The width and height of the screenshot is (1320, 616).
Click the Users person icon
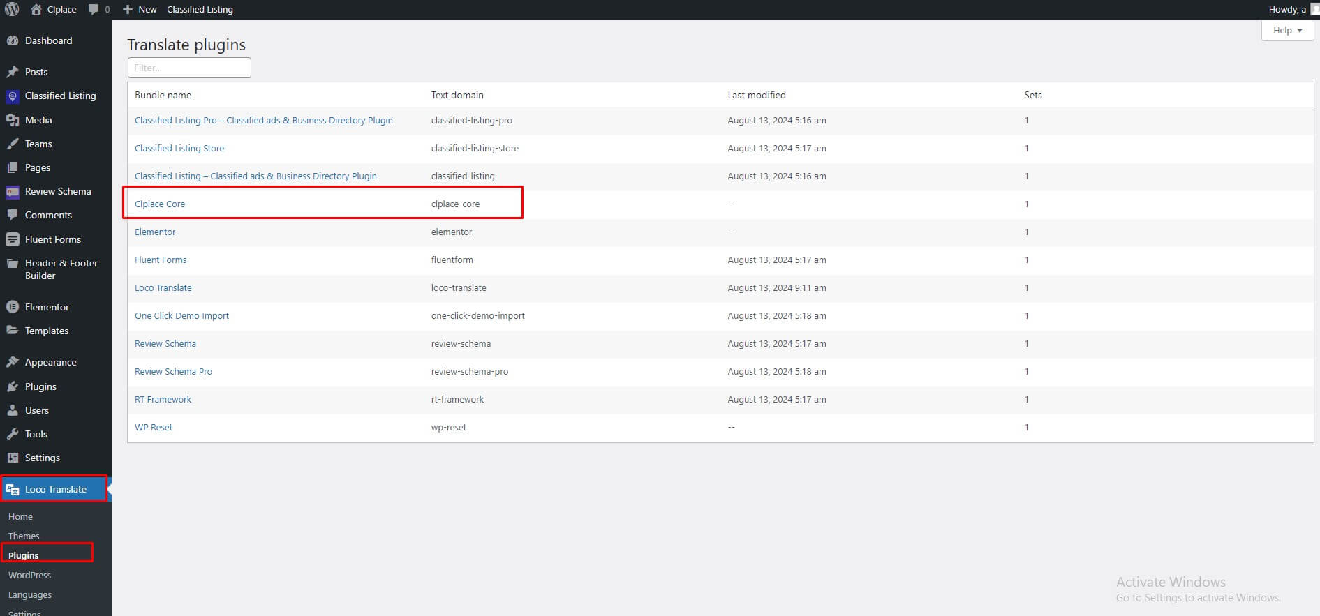point(12,410)
